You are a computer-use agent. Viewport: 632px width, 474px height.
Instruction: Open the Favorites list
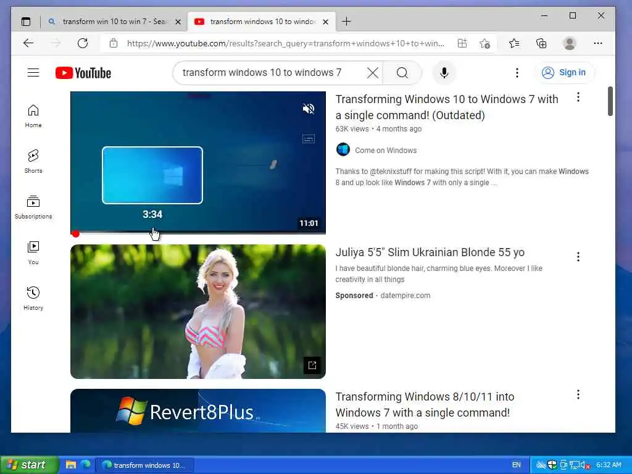tap(514, 43)
